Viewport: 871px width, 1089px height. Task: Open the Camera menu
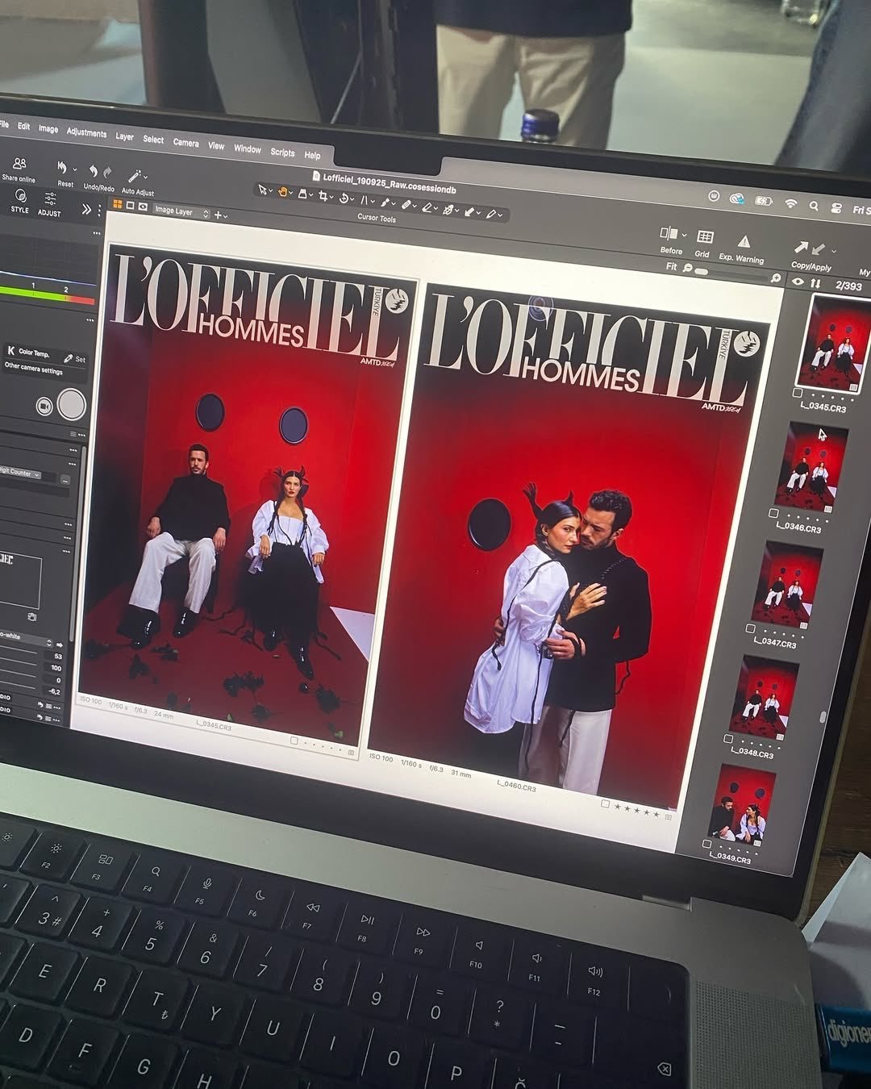185,143
